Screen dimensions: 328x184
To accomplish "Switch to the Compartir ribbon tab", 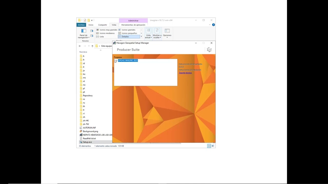I will click(x=102, y=25).
